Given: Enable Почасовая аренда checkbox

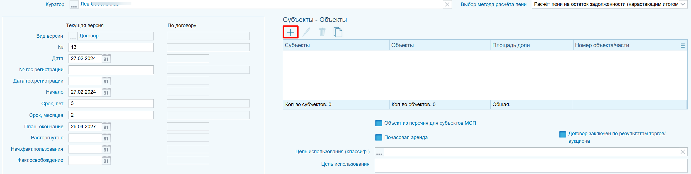Looking at the screenshot, I should pyautogui.click(x=379, y=137).
